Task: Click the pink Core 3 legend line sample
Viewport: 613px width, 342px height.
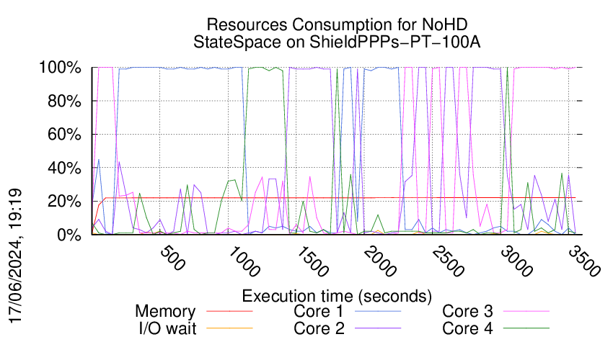Action: pyautogui.click(x=526, y=311)
